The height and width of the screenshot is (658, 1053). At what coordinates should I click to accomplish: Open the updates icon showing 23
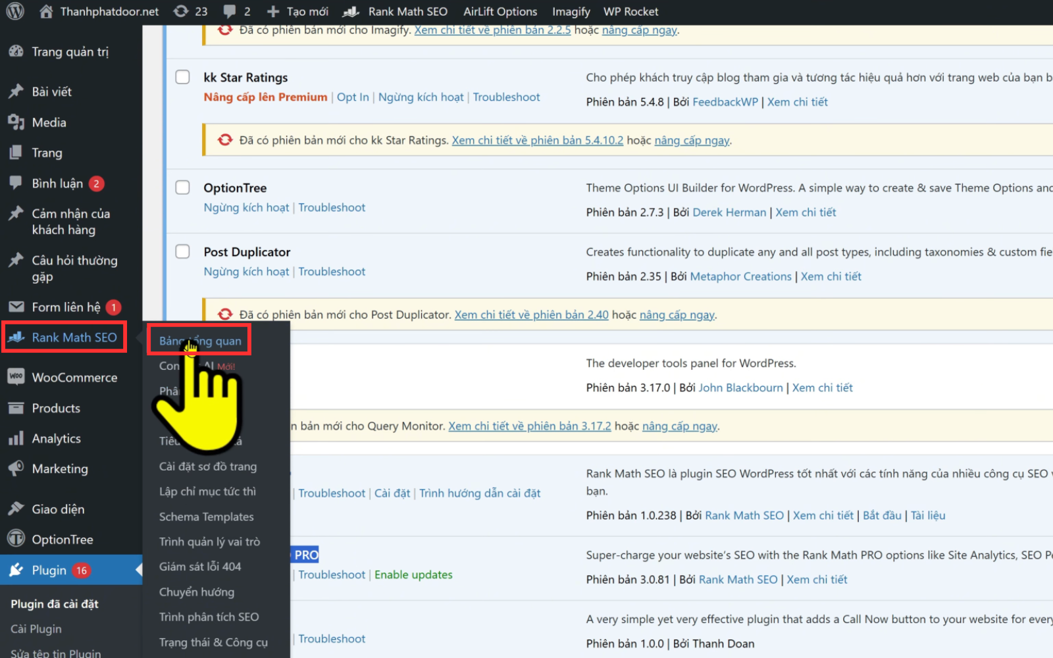click(180, 11)
